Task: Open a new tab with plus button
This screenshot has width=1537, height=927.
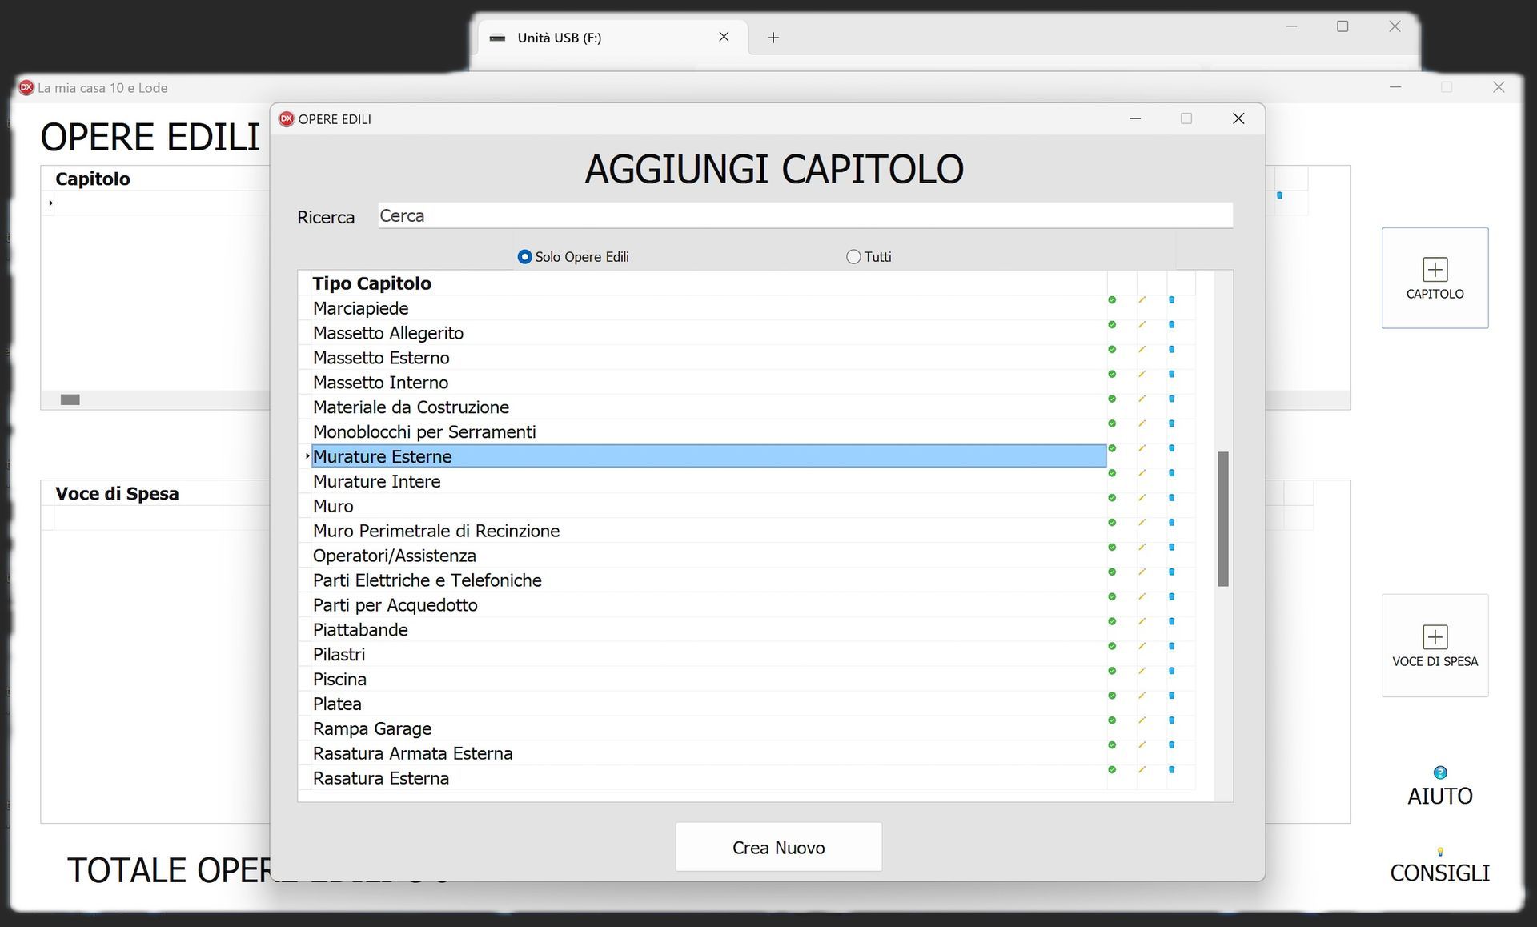Action: (773, 38)
